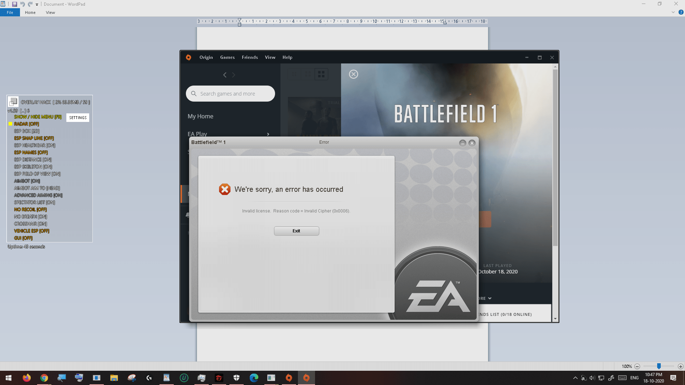Select the large grid view icon in Origin
Image resolution: width=685 pixels, height=385 pixels.
pos(321,74)
